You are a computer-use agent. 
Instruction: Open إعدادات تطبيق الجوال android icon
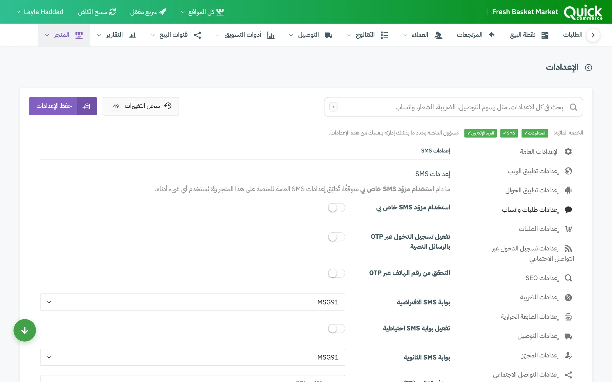568,190
